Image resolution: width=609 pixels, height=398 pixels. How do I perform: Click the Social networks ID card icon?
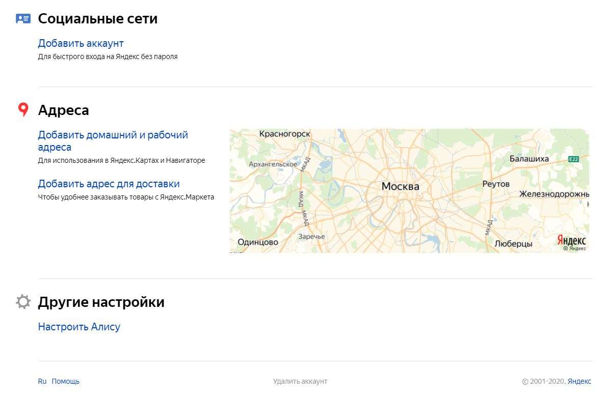point(23,19)
